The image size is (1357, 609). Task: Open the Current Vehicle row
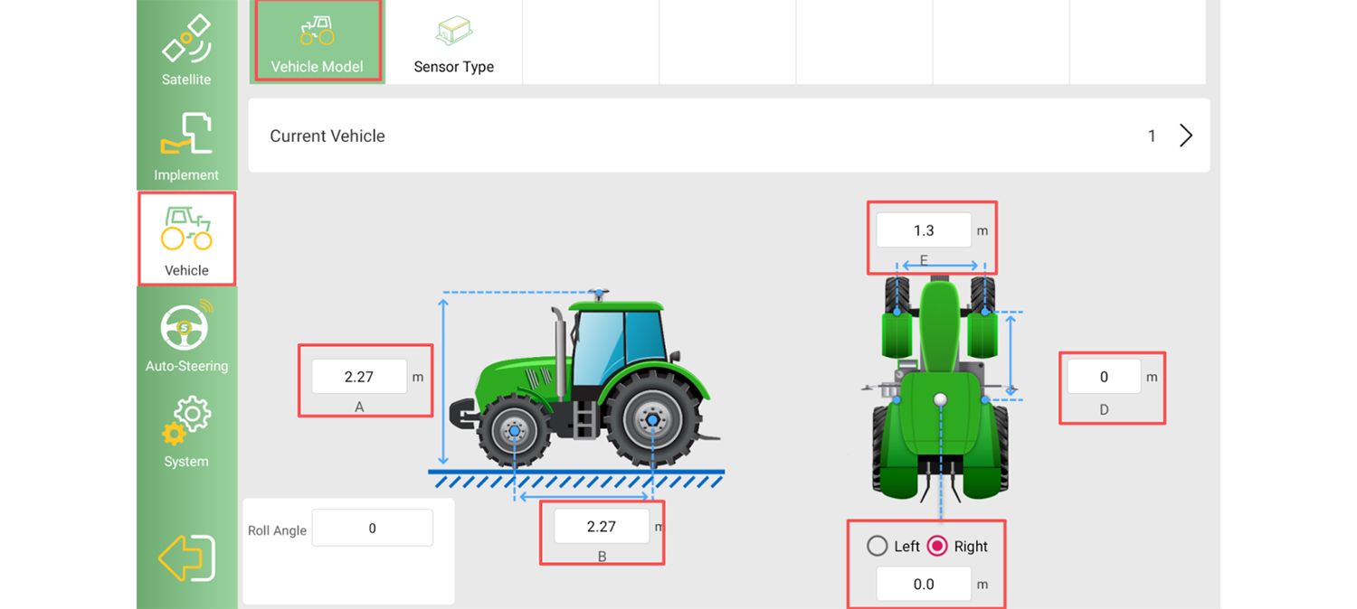729,136
